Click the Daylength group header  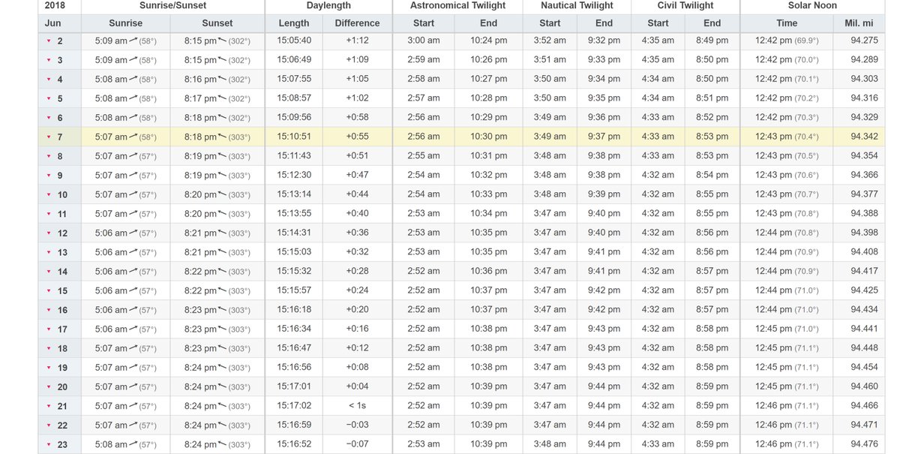328,5
